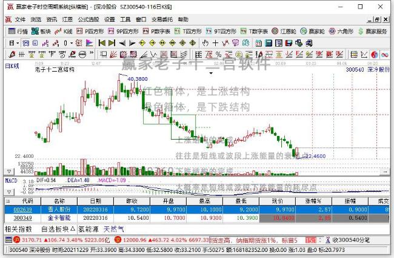The image size is (394, 258).
Task: Open the 江恩轮 Gann wheel
Action: pos(284,31)
